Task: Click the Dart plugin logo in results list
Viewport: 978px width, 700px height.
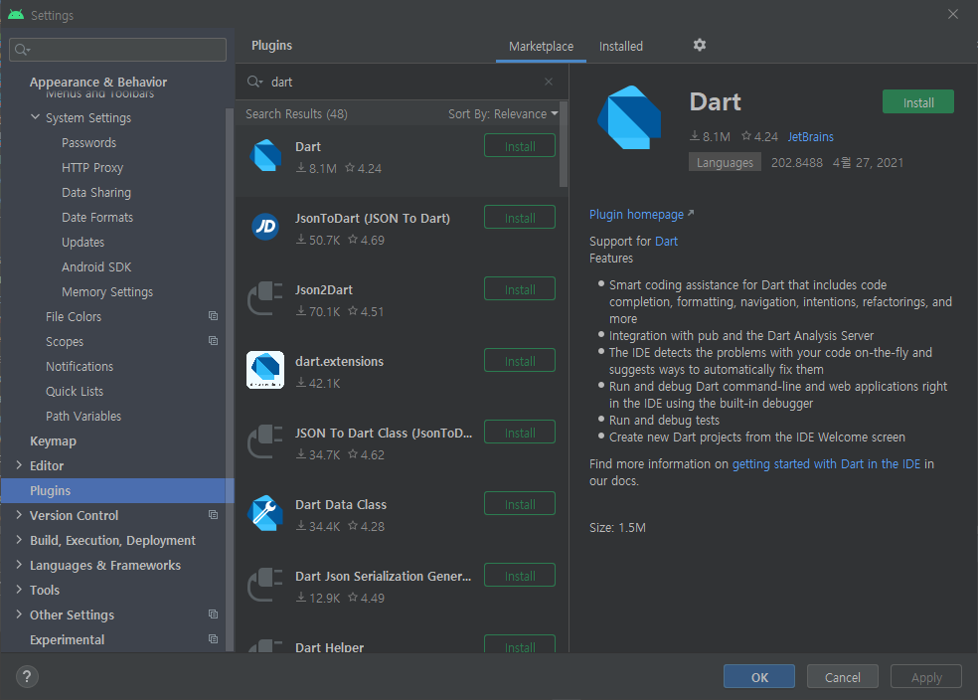Action: (x=265, y=155)
